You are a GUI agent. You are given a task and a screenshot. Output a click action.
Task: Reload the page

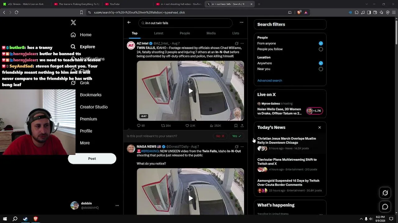(x=16, y=12)
